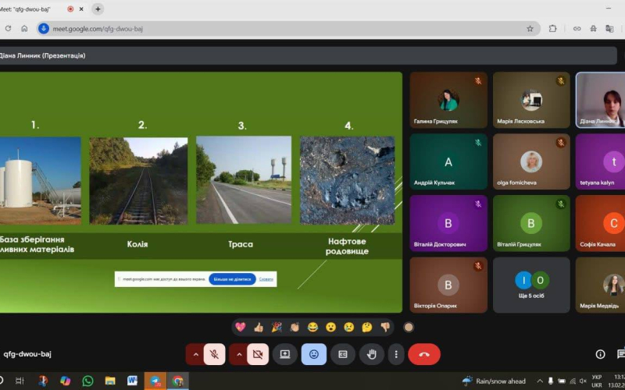Open WhatsApp from the taskbar

pos(87,381)
